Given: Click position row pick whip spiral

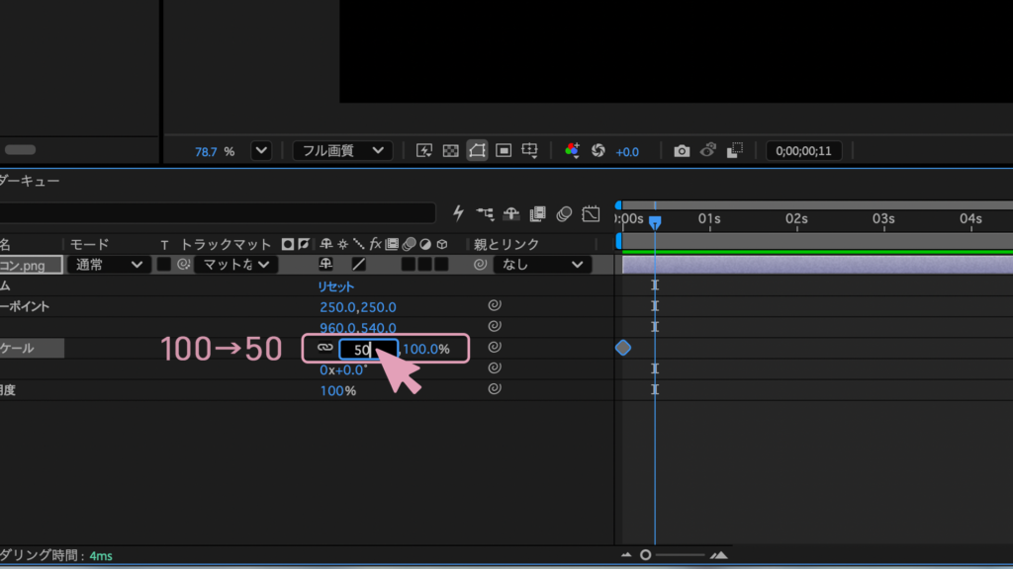Looking at the screenshot, I should (495, 326).
